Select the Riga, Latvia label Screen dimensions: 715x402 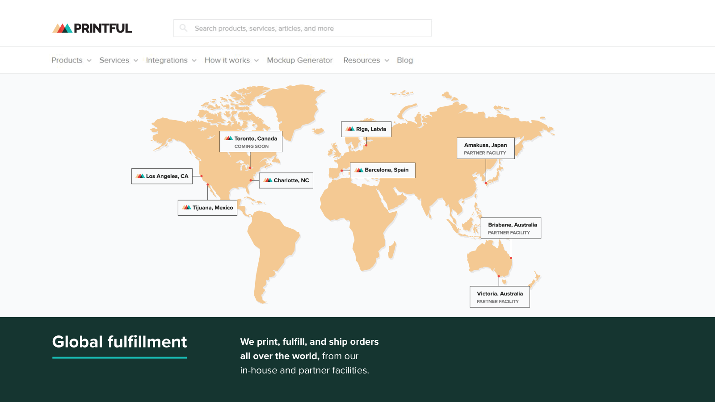click(x=366, y=129)
